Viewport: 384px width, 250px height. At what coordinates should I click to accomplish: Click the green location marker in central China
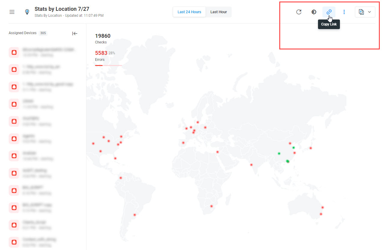[x=279, y=153]
